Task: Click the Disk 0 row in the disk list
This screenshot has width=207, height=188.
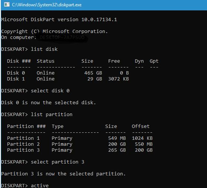Action: pos(68,73)
